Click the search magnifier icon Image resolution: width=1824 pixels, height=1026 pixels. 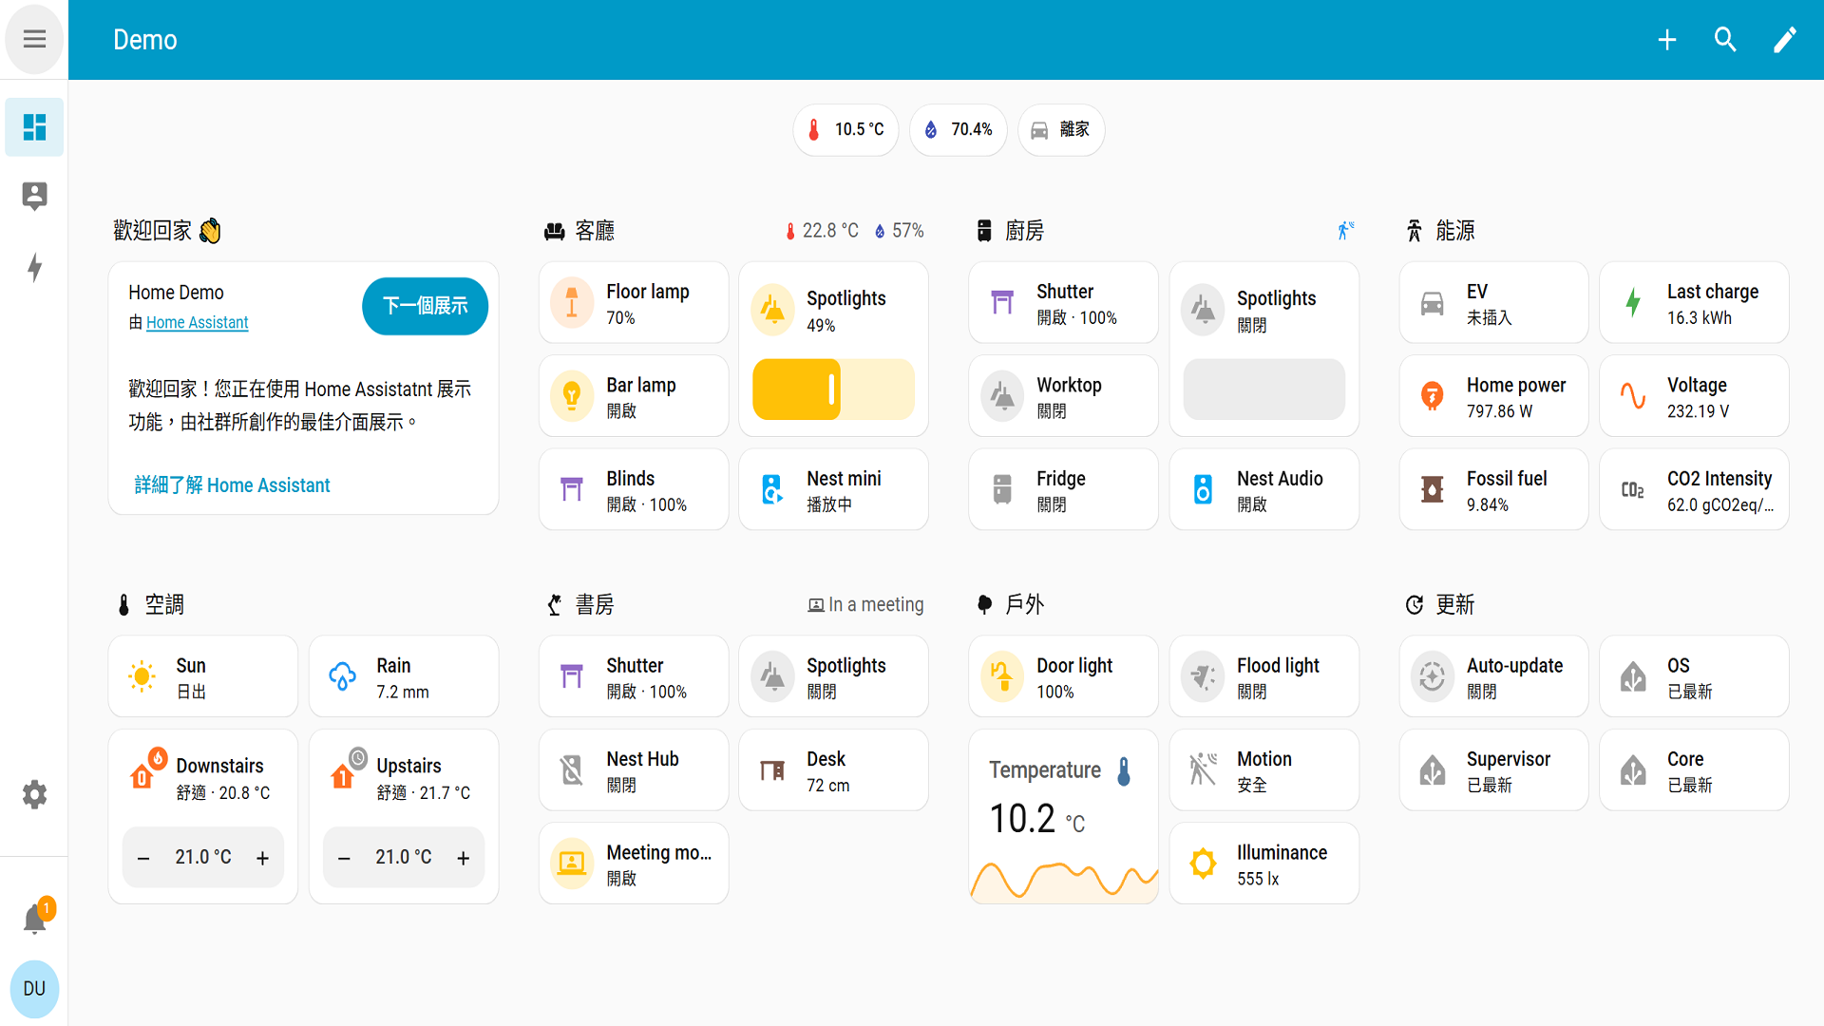click(1725, 39)
